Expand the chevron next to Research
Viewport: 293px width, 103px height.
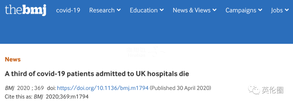(x=119, y=10)
